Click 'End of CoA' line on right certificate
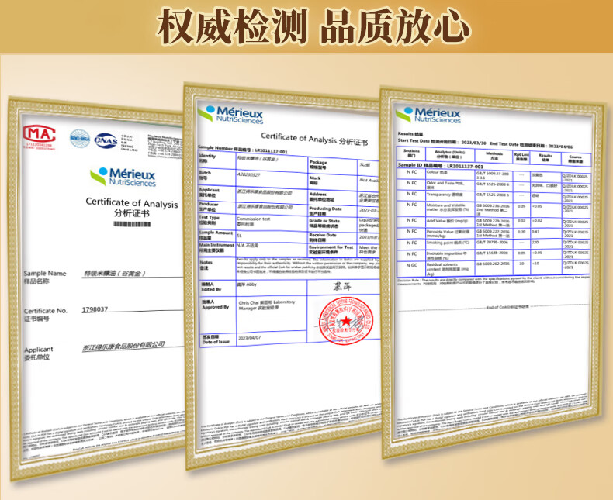Screen dimensions: 613x500 pyautogui.click(x=494, y=307)
